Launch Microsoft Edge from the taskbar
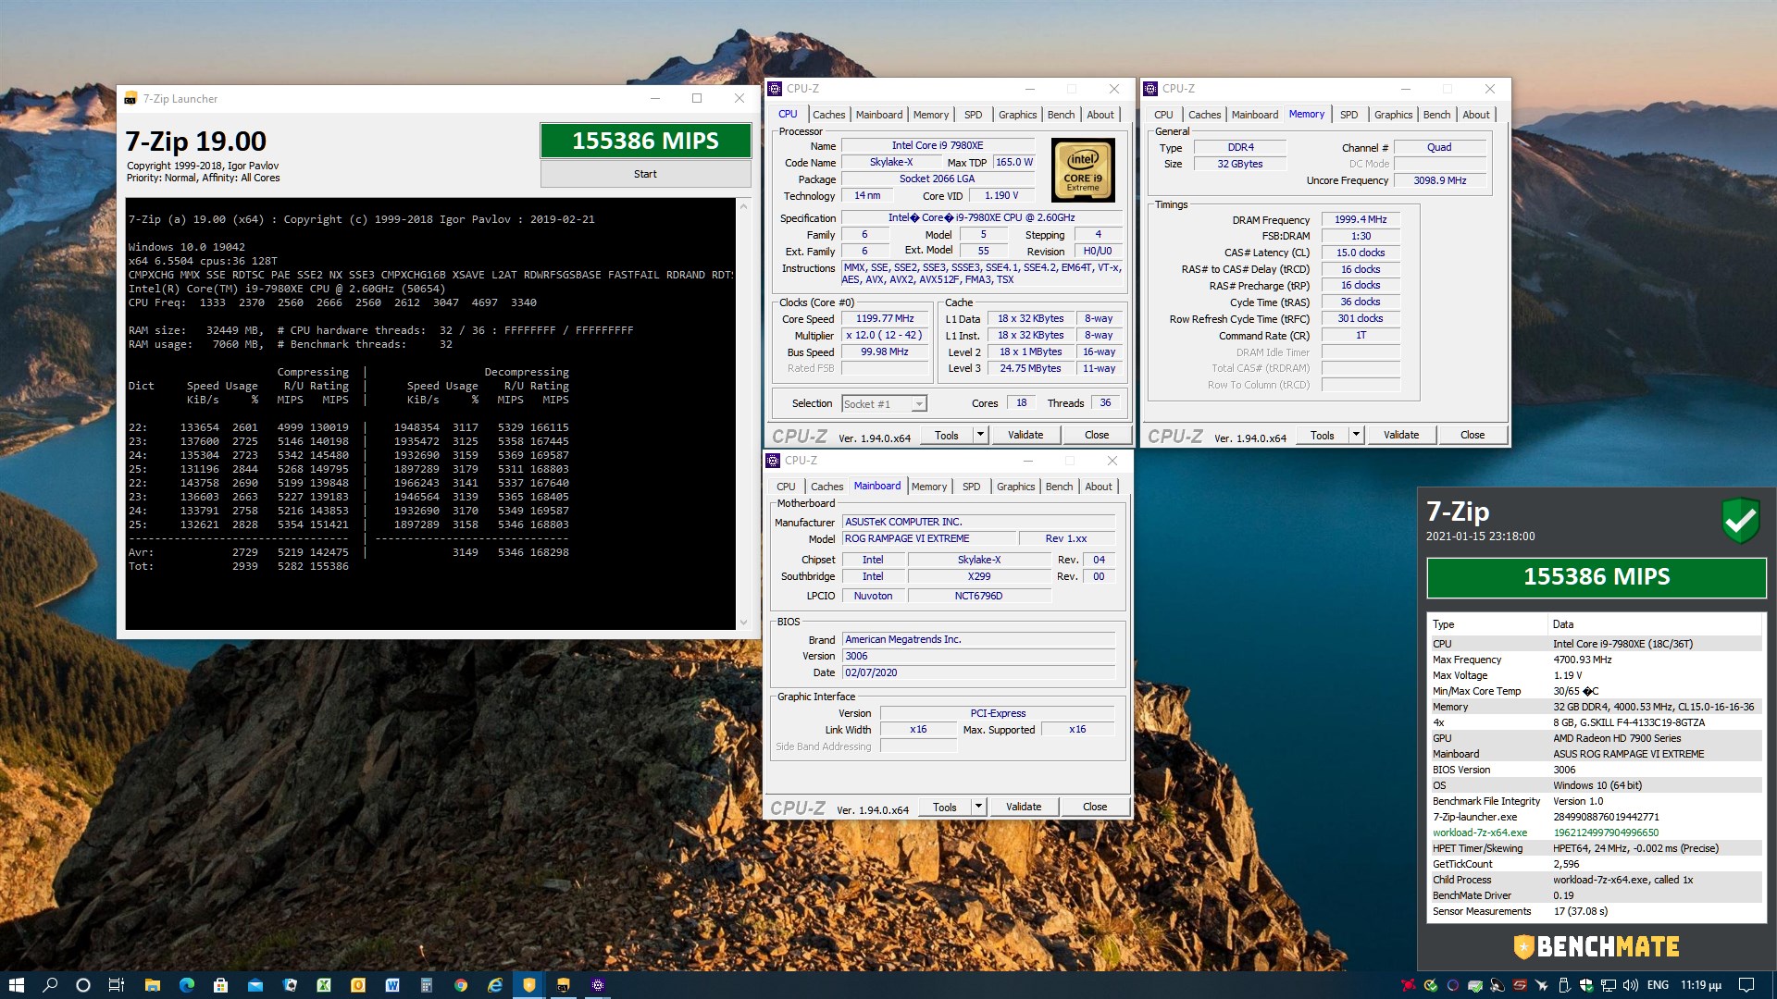 [x=187, y=985]
